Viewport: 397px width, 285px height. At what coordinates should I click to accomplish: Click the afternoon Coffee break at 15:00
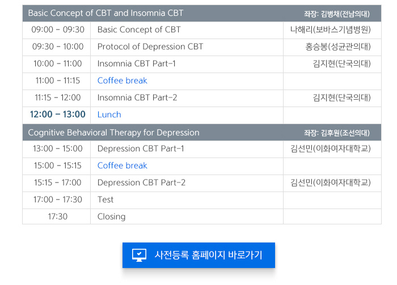[x=122, y=165]
